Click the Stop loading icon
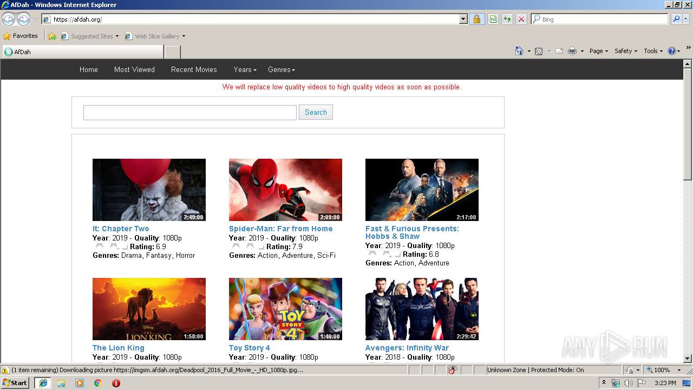This screenshot has width=693, height=390. 521,19
